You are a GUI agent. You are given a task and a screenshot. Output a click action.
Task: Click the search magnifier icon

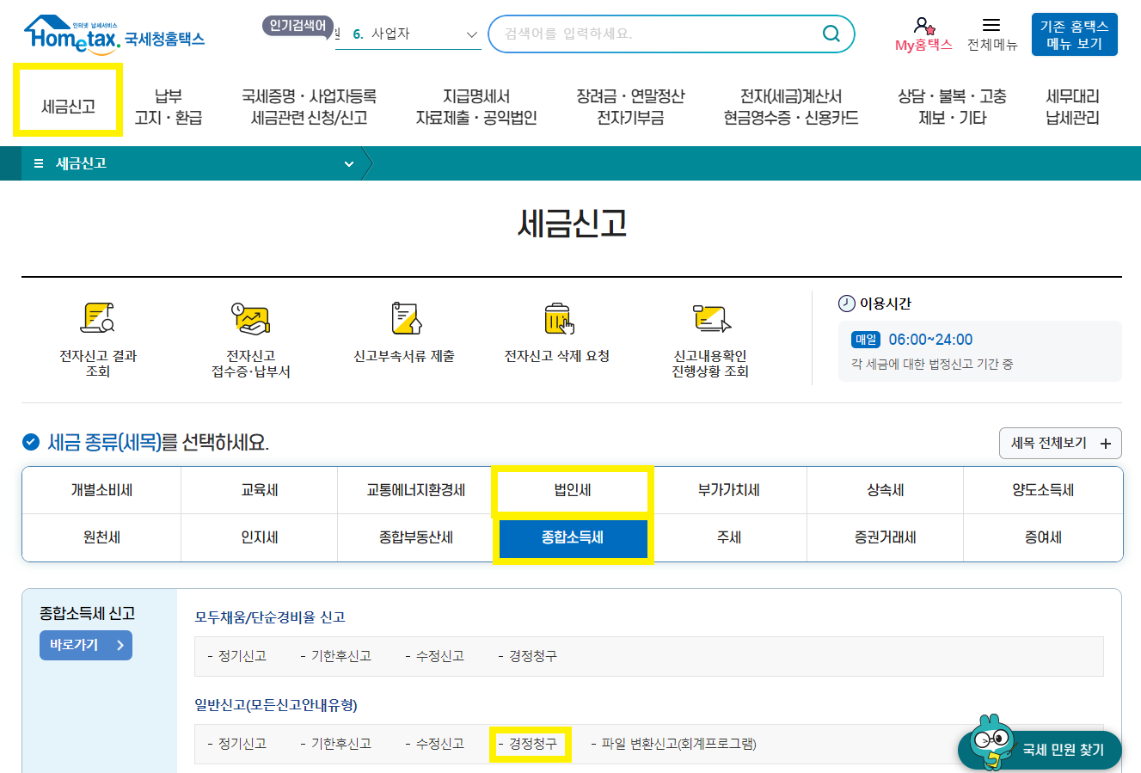[x=831, y=34]
